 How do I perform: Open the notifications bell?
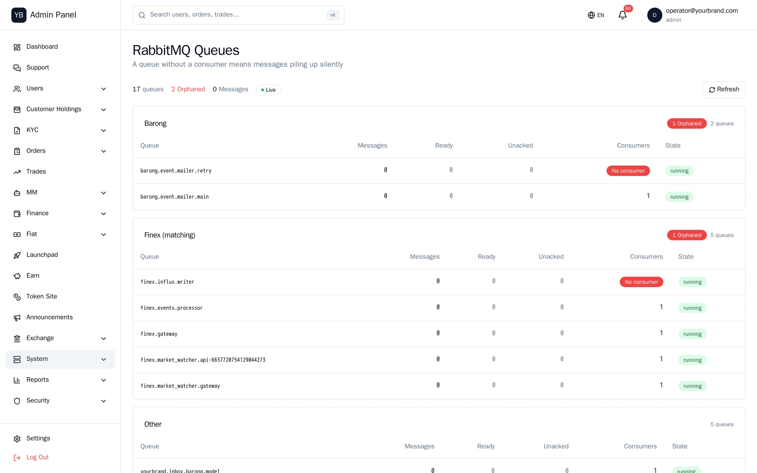pos(622,15)
